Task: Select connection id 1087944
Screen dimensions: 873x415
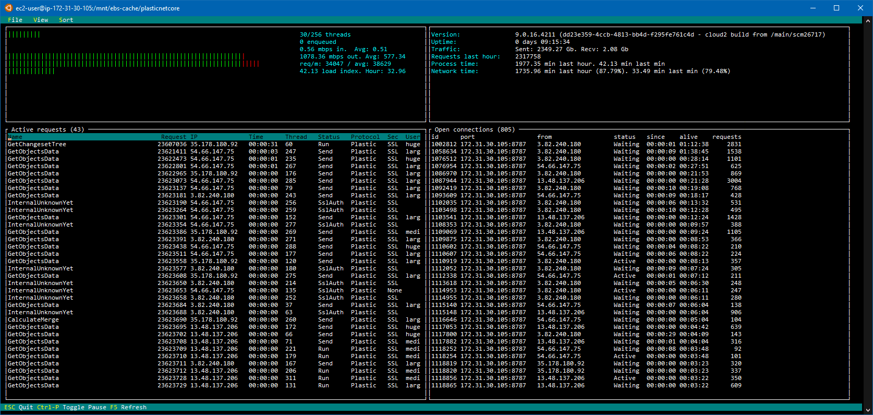Action: pos(586,181)
